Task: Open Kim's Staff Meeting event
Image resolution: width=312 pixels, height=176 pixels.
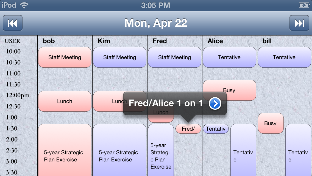Action: point(120,57)
